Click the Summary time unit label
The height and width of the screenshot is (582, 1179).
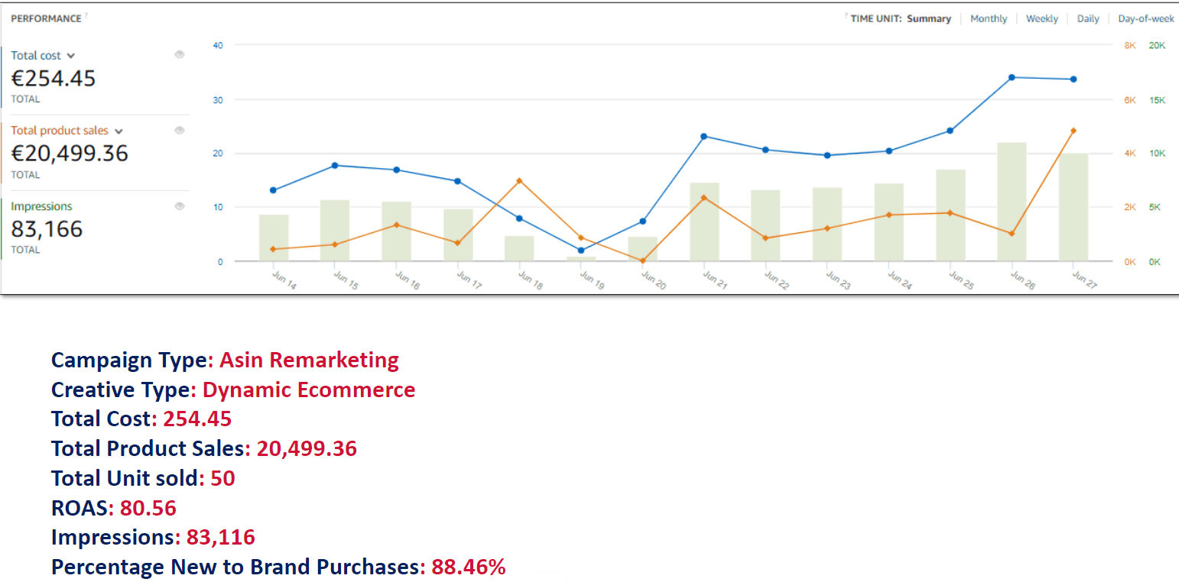tap(929, 18)
